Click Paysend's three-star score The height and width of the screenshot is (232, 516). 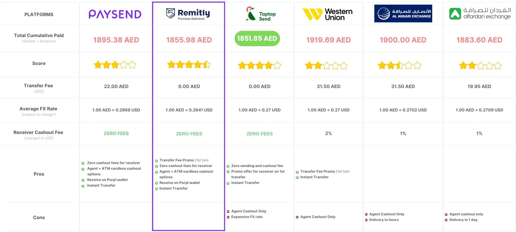point(115,65)
